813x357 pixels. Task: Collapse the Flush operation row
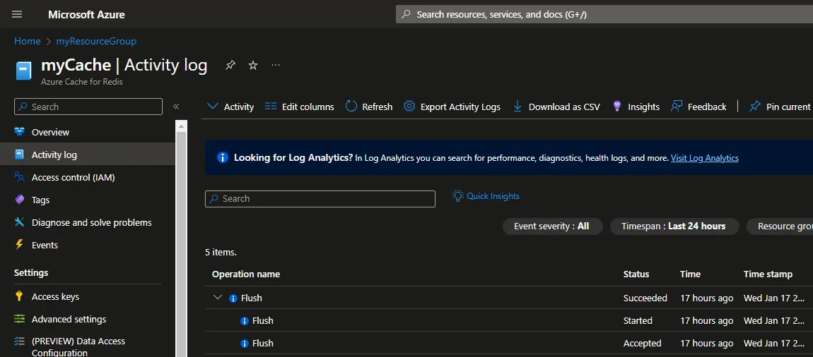pos(218,298)
